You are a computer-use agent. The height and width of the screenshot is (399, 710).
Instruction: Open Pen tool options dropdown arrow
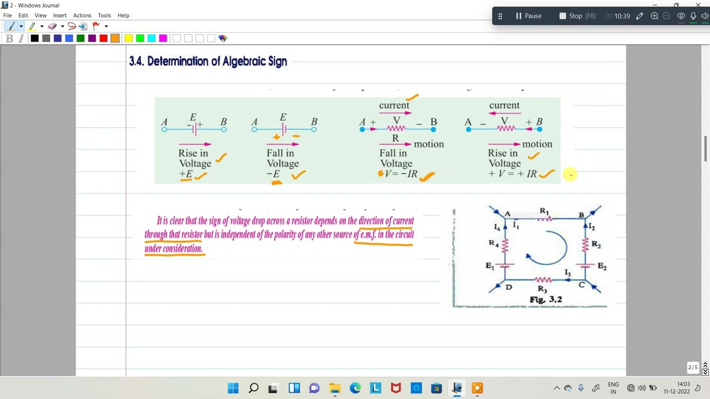[21, 26]
